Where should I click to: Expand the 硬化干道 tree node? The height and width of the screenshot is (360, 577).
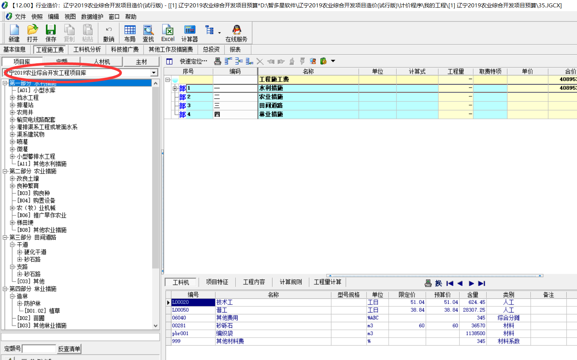click(x=19, y=252)
